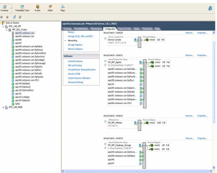Open the Maps view
This screenshot has height=173, width=217.
63,8
